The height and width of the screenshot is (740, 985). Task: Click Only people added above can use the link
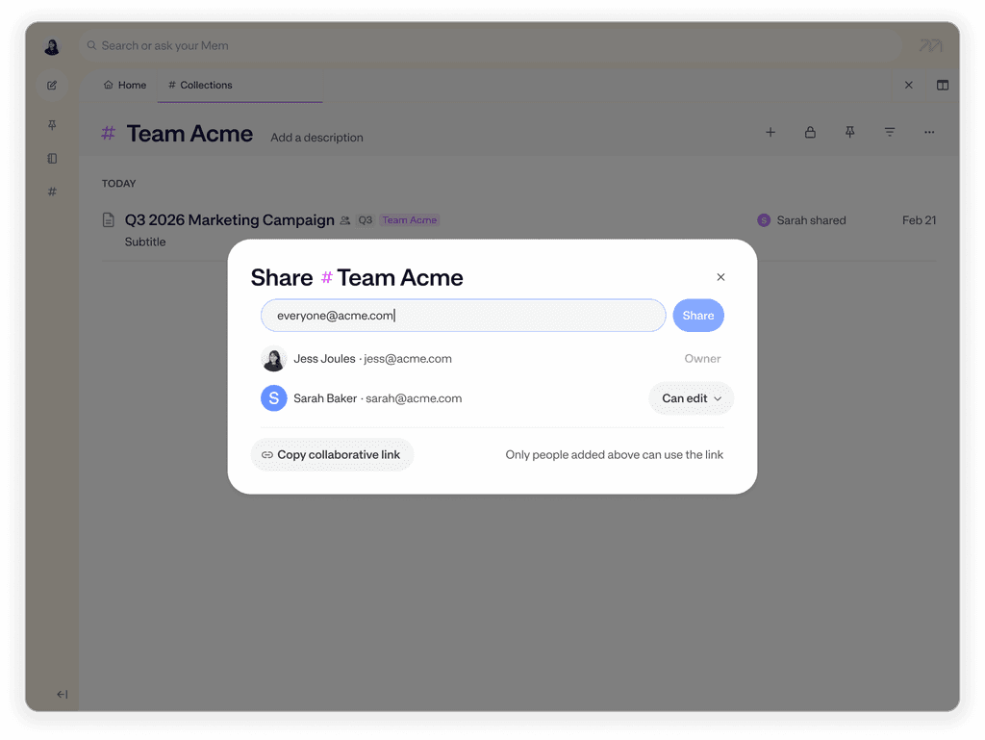[x=615, y=455]
